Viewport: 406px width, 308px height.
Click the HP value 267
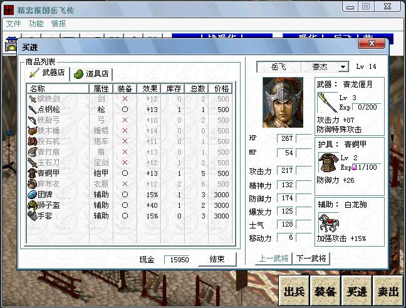click(x=286, y=138)
